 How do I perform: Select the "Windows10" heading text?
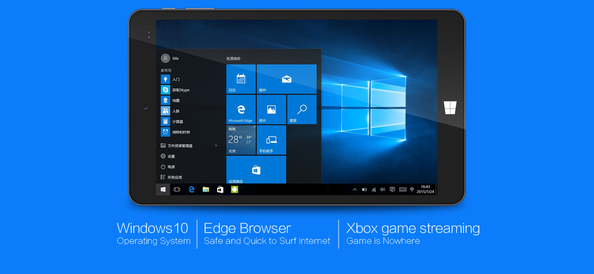coord(152,228)
